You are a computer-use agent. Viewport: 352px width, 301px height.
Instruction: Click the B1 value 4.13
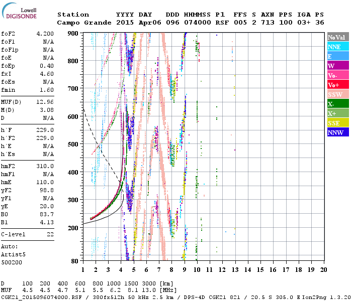47,222
